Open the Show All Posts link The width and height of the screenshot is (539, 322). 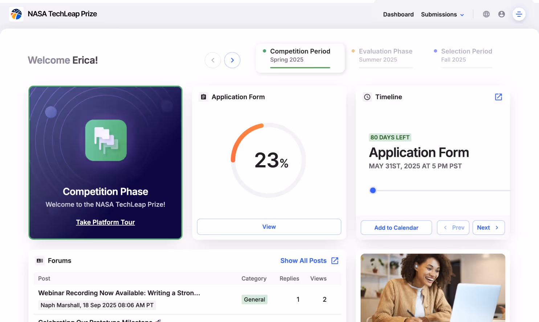303,261
